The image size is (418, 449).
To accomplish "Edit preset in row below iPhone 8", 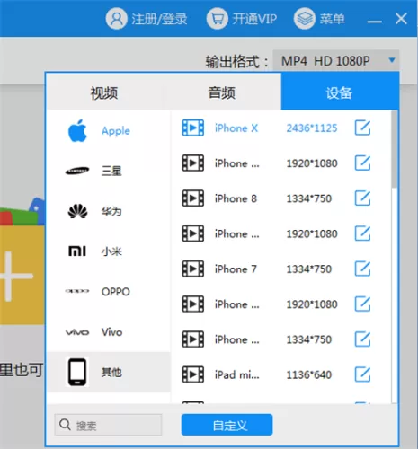I will (362, 233).
